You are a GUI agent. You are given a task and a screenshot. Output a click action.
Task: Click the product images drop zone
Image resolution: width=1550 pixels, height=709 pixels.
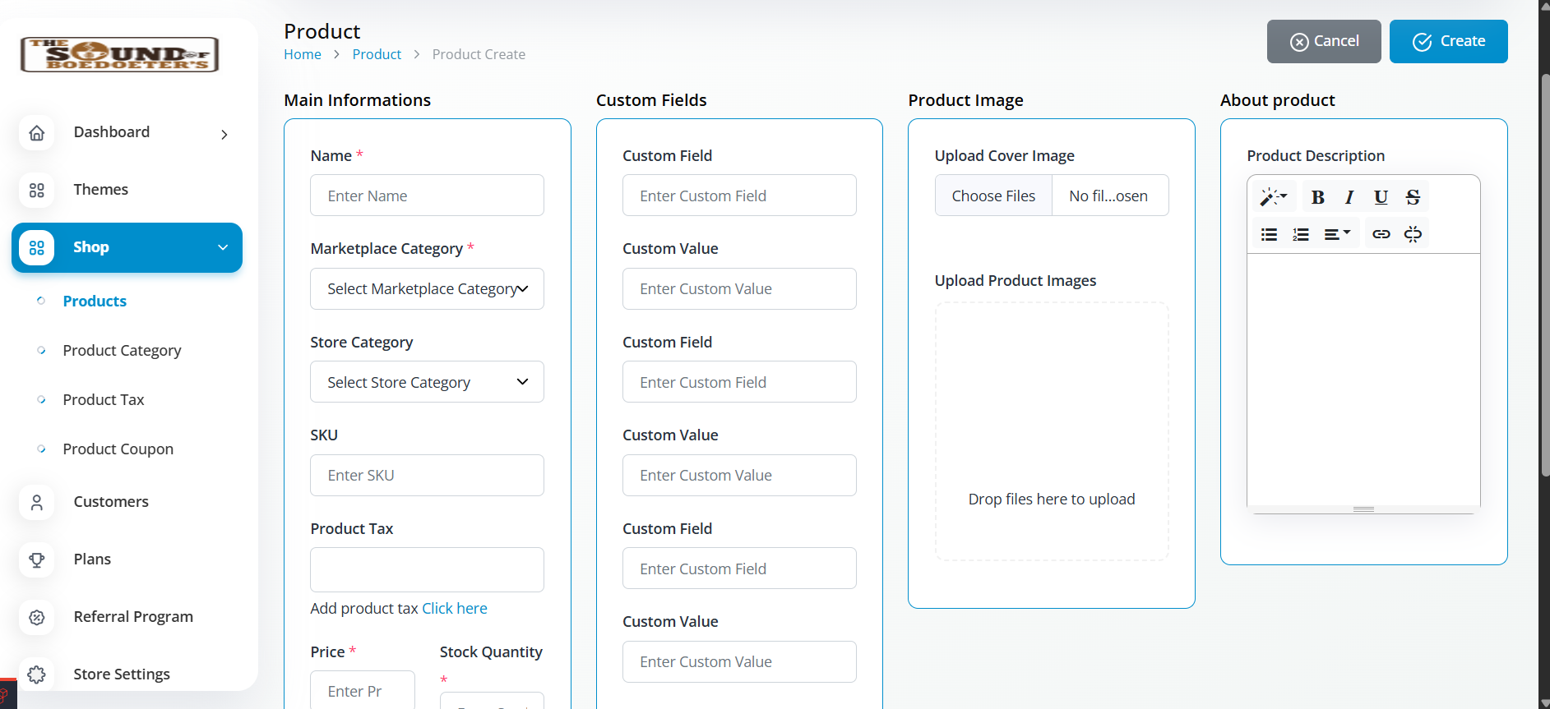(x=1052, y=431)
